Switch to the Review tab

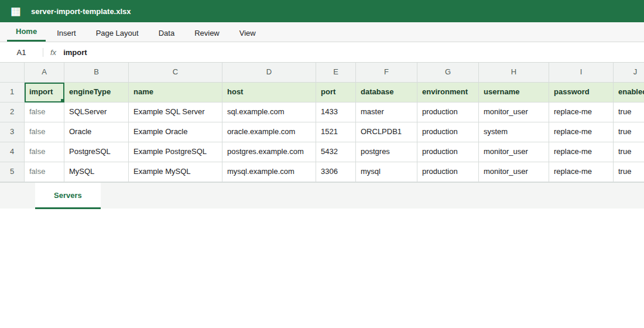click(x=207, y=33)
